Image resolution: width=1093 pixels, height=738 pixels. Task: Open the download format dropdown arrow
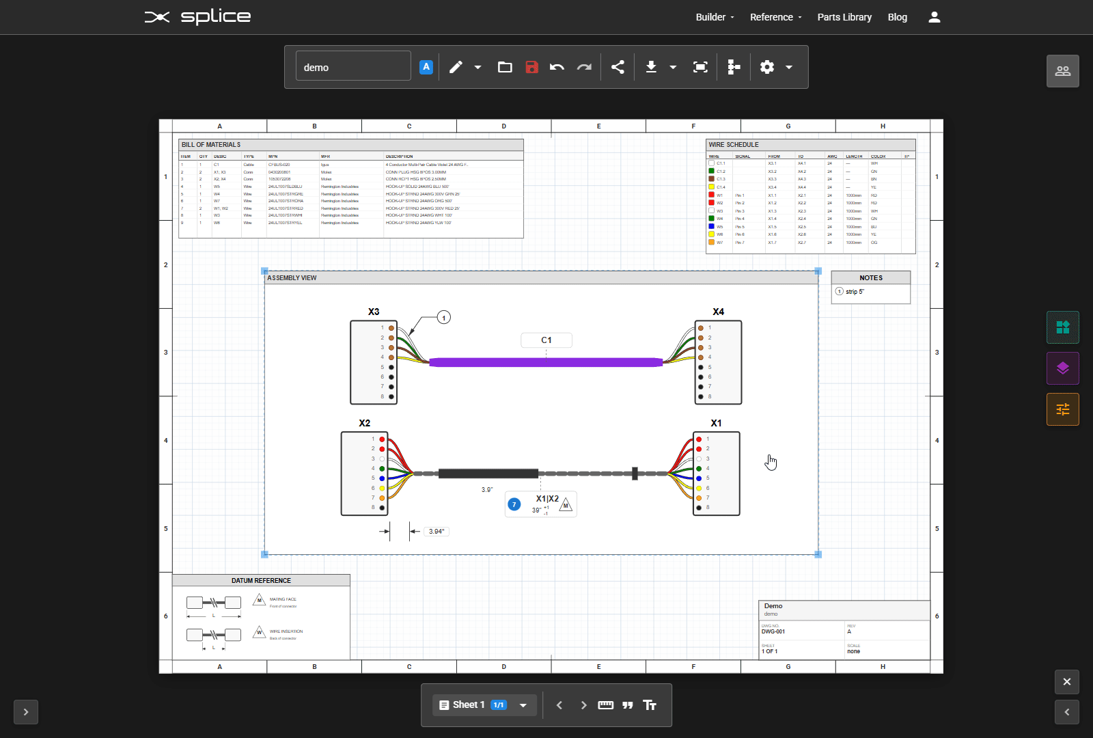(674, 66)
